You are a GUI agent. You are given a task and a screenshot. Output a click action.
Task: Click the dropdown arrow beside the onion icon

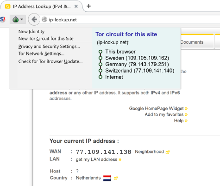pos(22,20)
